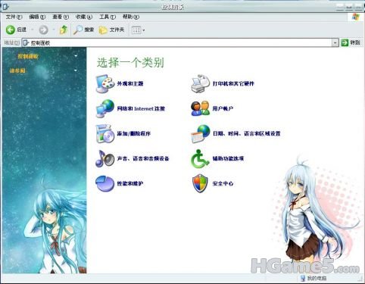Click the 后退 button label
The height and width of the screenshot is (284, 365).
click(x=22, y=30)
